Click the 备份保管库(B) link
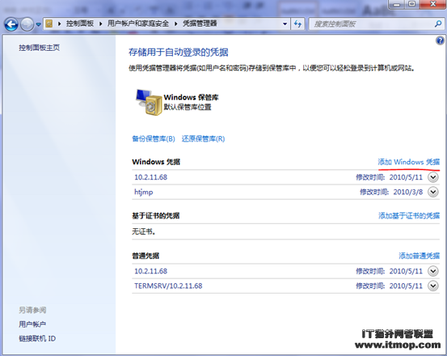447x356 pixels. [154, 139]
